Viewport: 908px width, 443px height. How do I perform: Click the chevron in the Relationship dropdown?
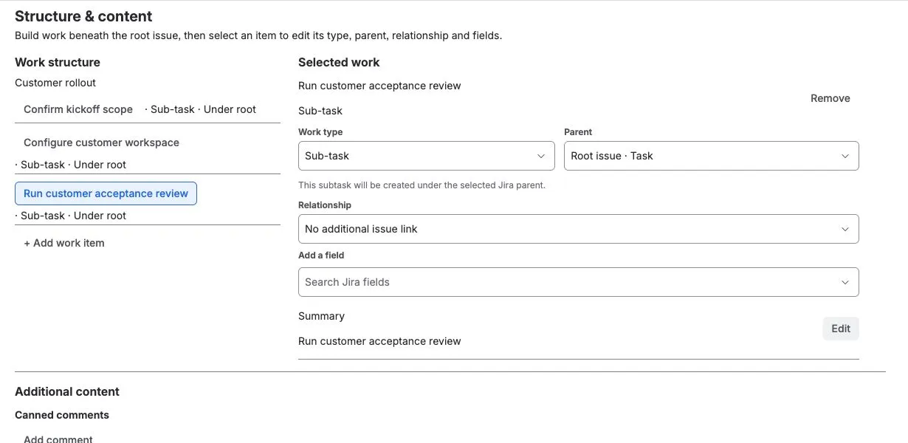(x=845, y=229)
